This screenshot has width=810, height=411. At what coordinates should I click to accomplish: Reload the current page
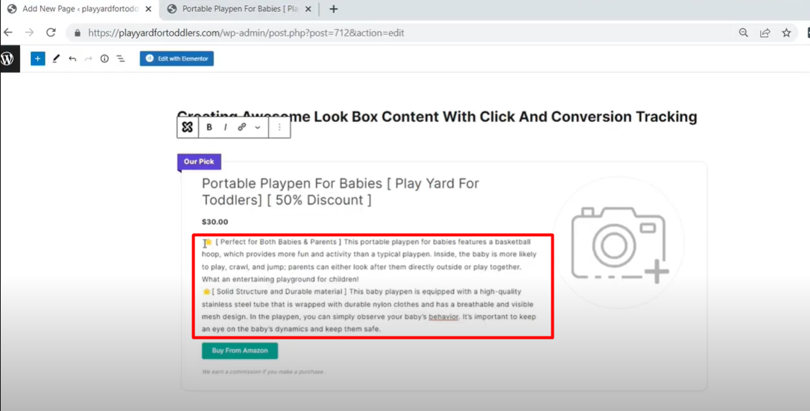(x=51, y=33)
